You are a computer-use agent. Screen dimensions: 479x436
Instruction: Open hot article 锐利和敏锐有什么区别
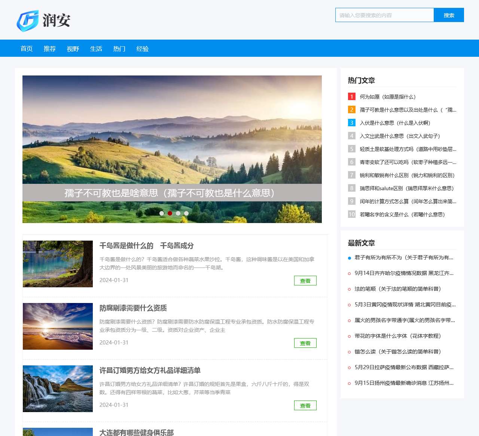[408, 175]
